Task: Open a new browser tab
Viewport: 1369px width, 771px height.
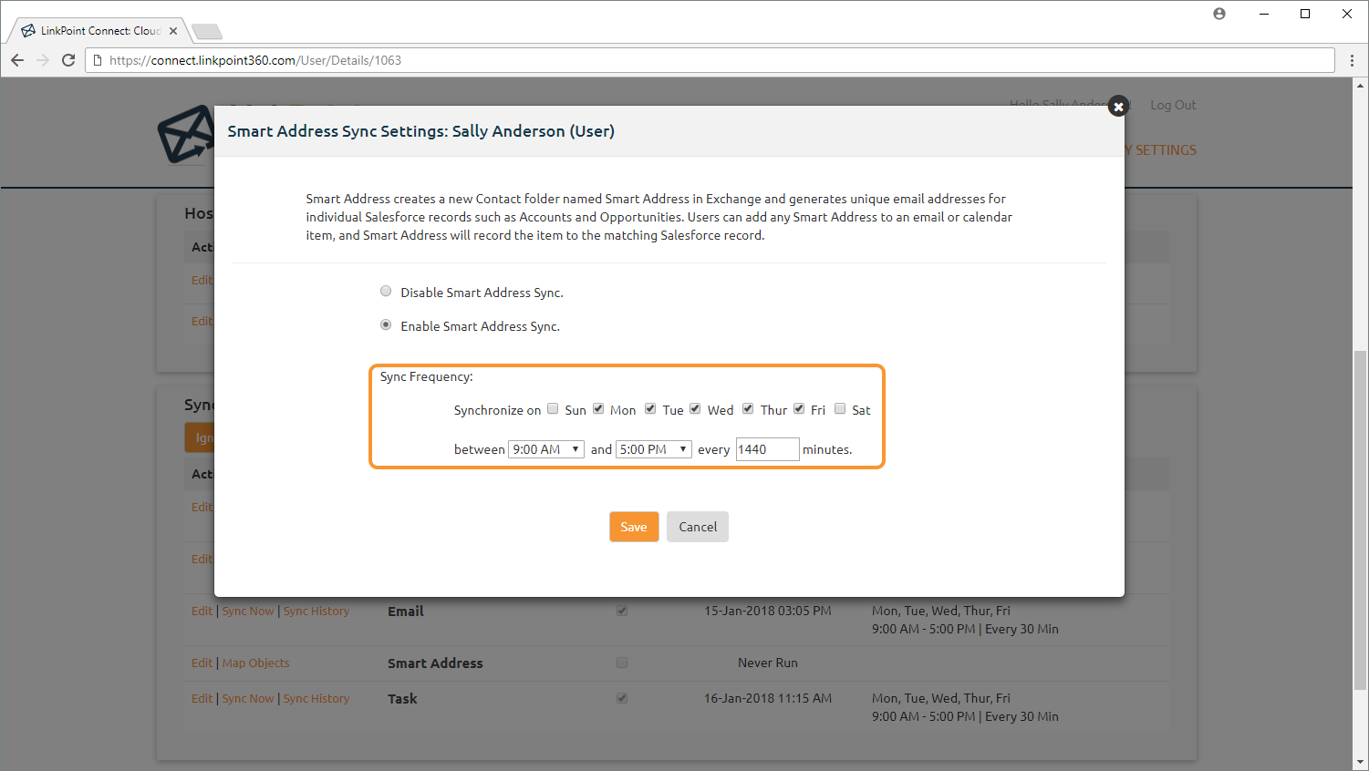Action: point(207,32)
